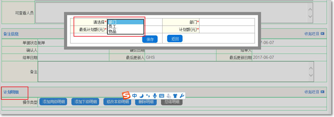Click the 确认人 label
The width and height of the screenshot is (334, 117).
pos(32,50)
